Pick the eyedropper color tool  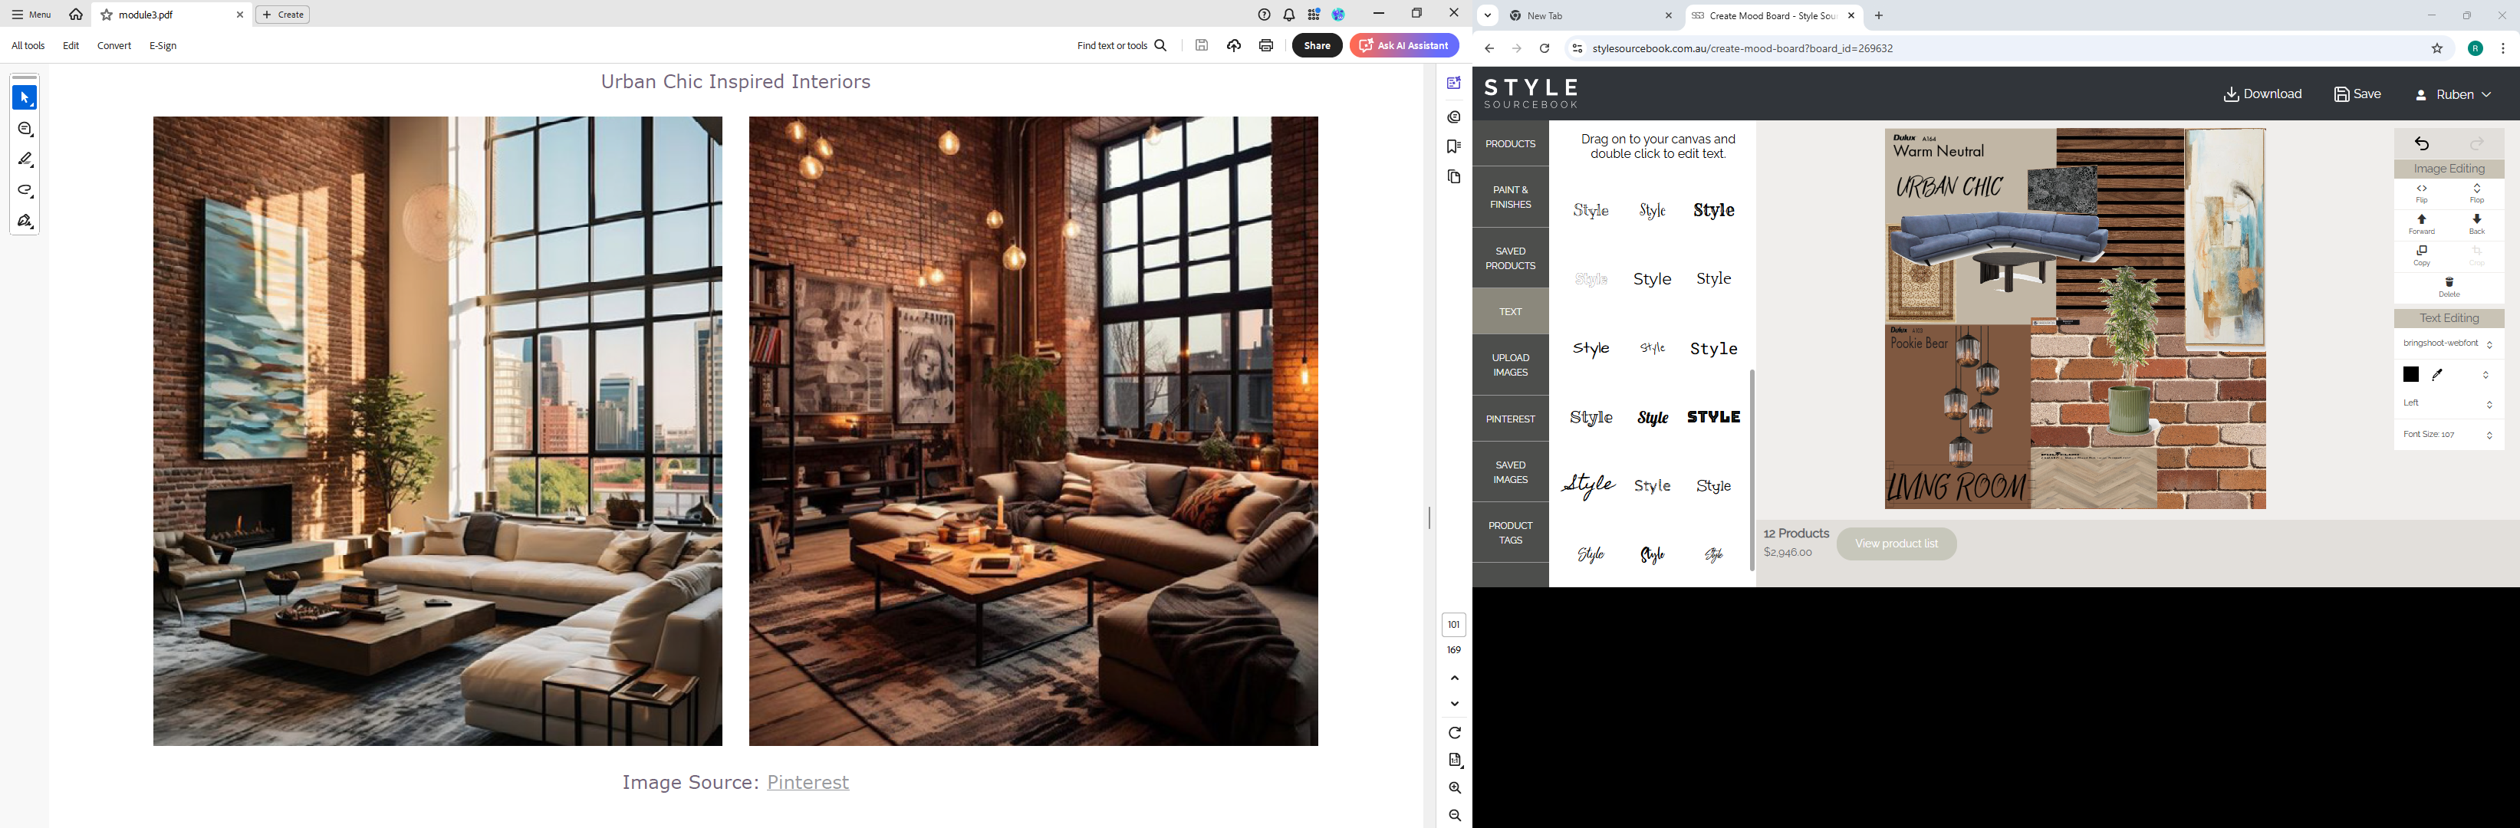(x=2438, y=374)
